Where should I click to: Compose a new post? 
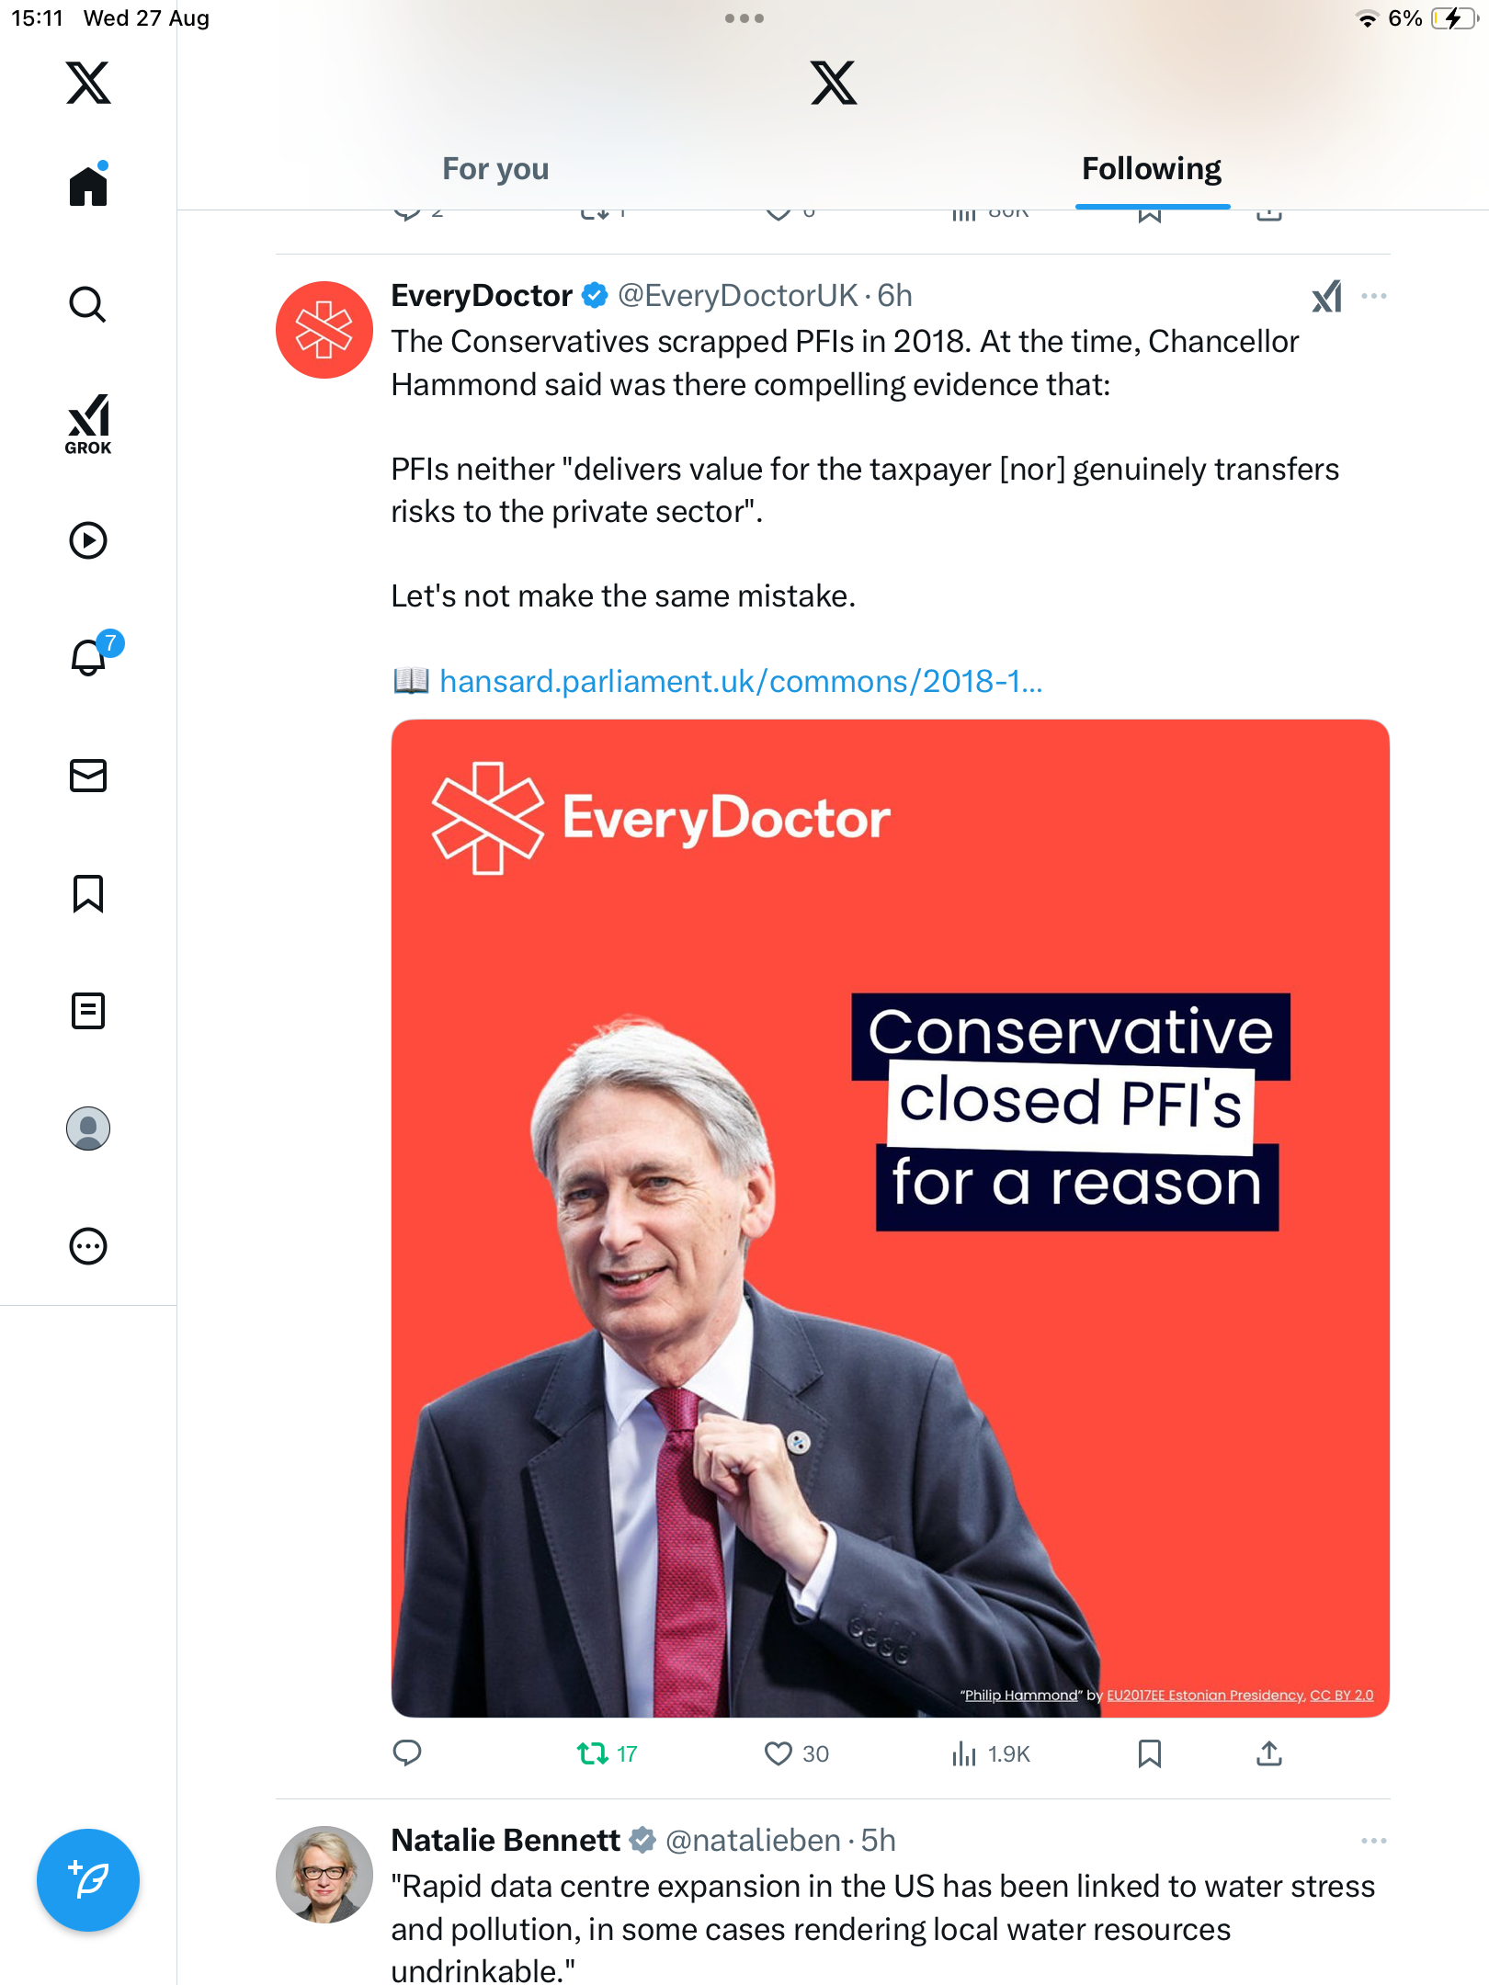(x=88, y=1880)
